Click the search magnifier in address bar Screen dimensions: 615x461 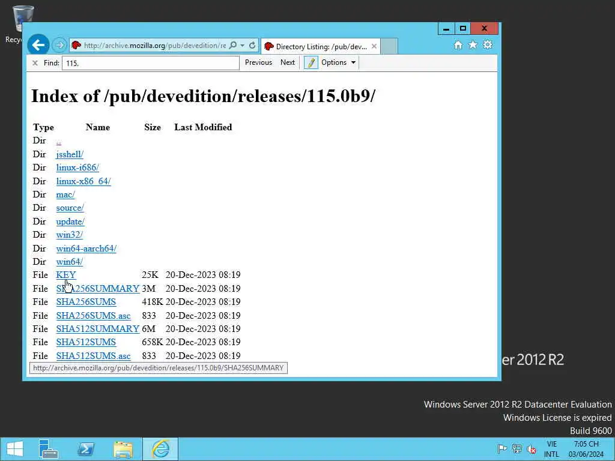point(232,46)
